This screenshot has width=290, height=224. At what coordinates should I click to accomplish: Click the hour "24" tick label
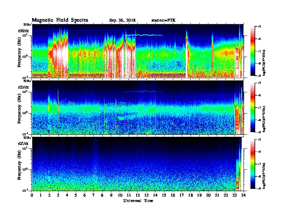[x=243, y=195]
